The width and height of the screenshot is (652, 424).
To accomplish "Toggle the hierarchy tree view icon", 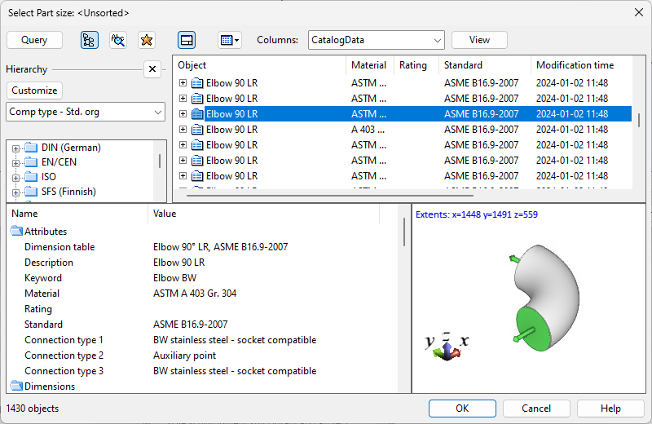I will tap(90, 40).
